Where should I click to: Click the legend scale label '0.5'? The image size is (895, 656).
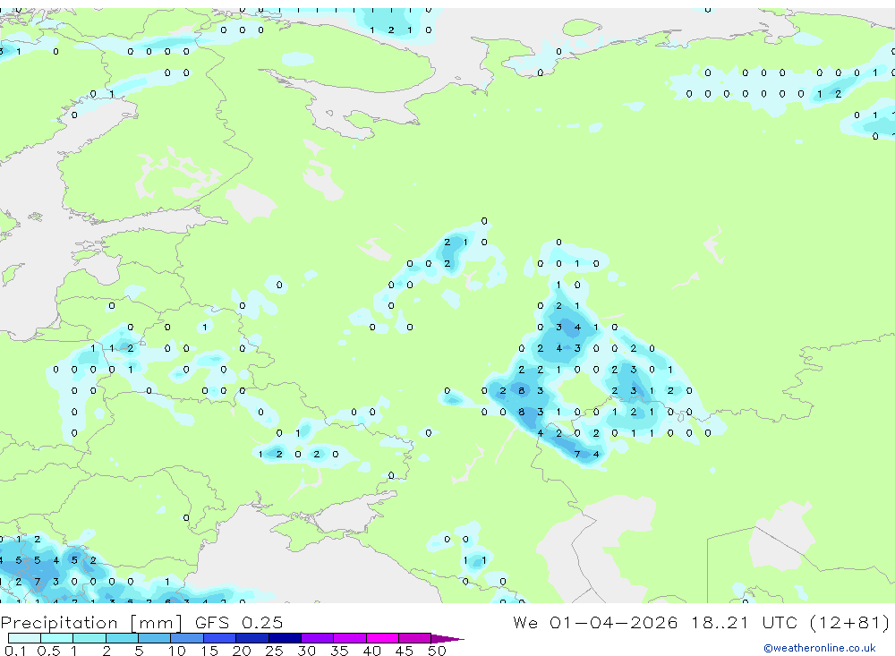(x=48, y=651)
